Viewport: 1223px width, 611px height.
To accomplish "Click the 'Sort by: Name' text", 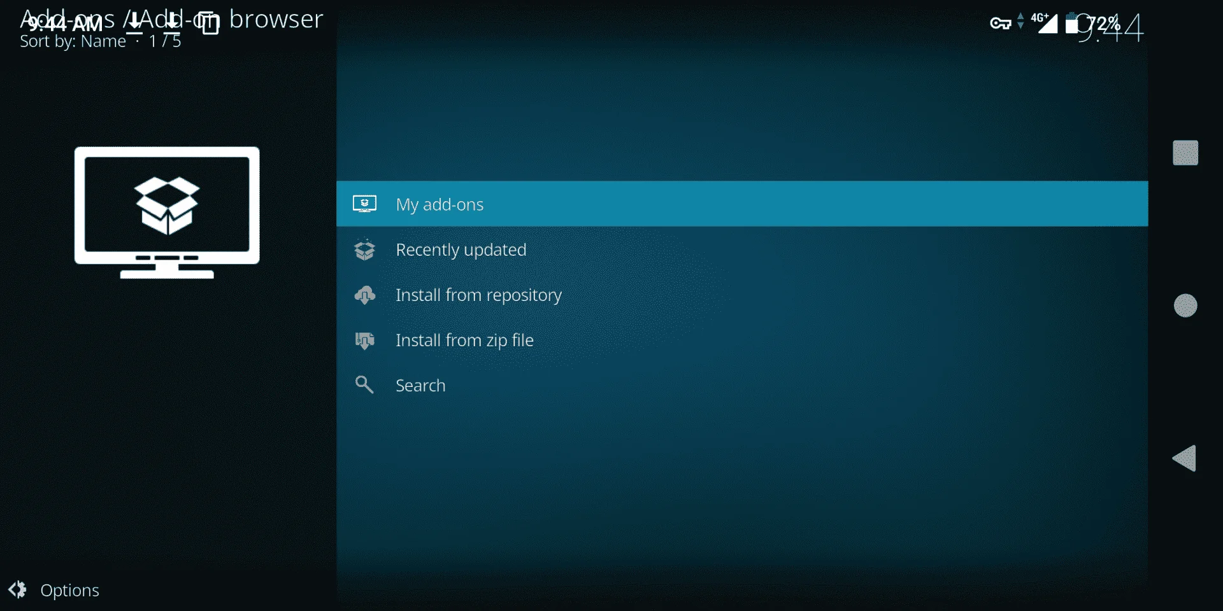I will click(x=73, y=41).
